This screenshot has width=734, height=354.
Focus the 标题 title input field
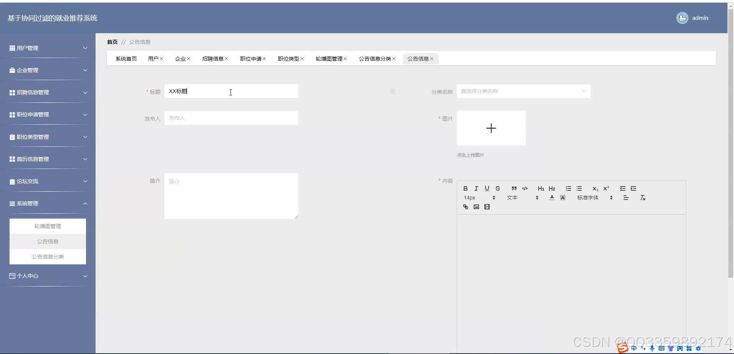[x=231, y=91]
